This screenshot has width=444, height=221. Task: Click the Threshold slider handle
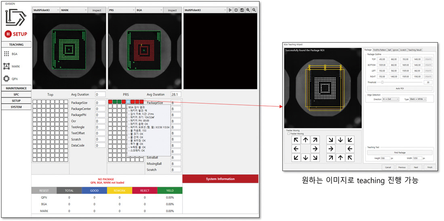382,82
